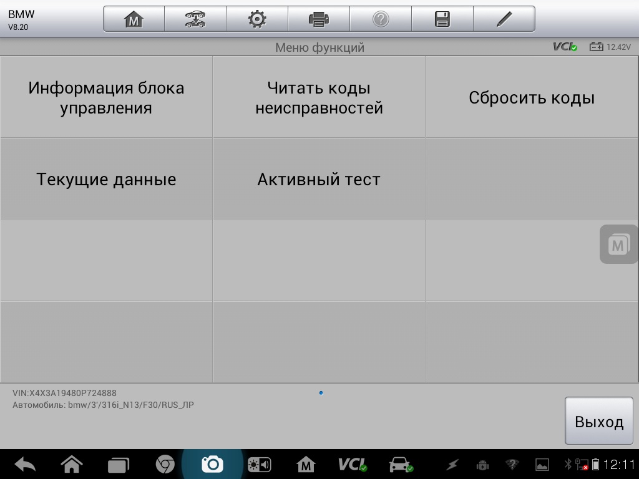Open help question mark icon

pos(380,19)
